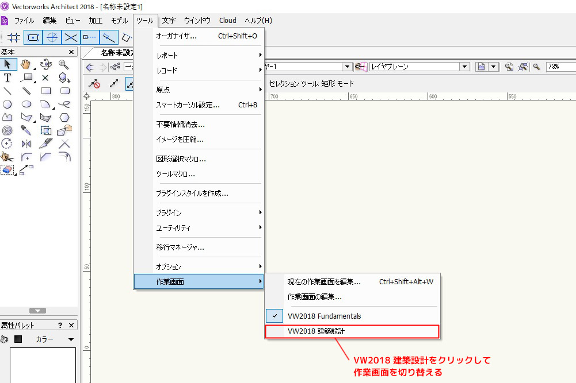Select the Mirror tool
The width and height of the screenshot is (576, 383).
[x=26, y=144]
